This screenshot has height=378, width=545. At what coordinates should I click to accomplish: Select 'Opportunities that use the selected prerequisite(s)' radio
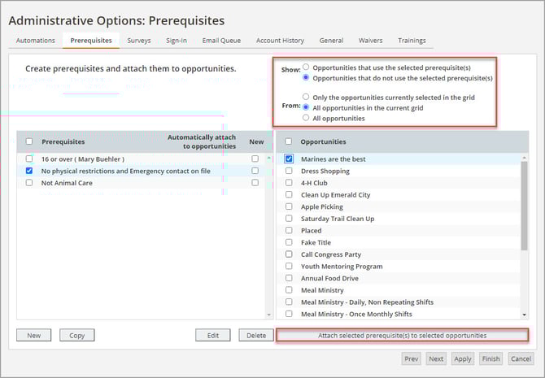click(306, 67)
